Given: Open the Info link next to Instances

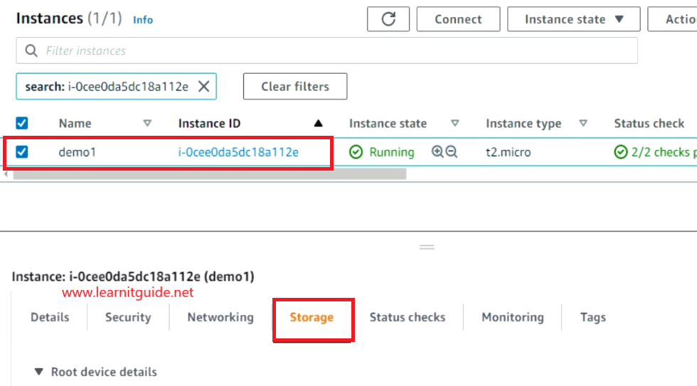Looking at the screenshot, I should point(143,19).
